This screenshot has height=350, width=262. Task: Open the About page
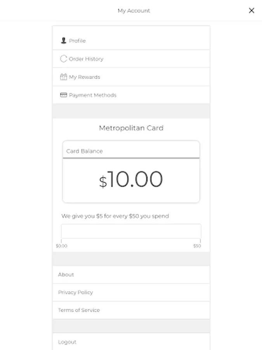66,275
